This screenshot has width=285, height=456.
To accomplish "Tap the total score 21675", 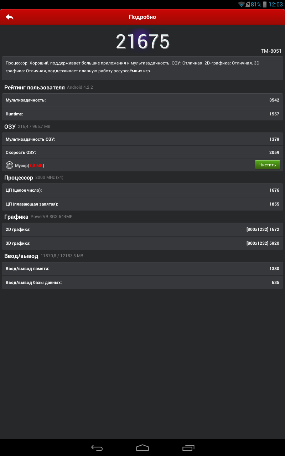I will (142, 42).
